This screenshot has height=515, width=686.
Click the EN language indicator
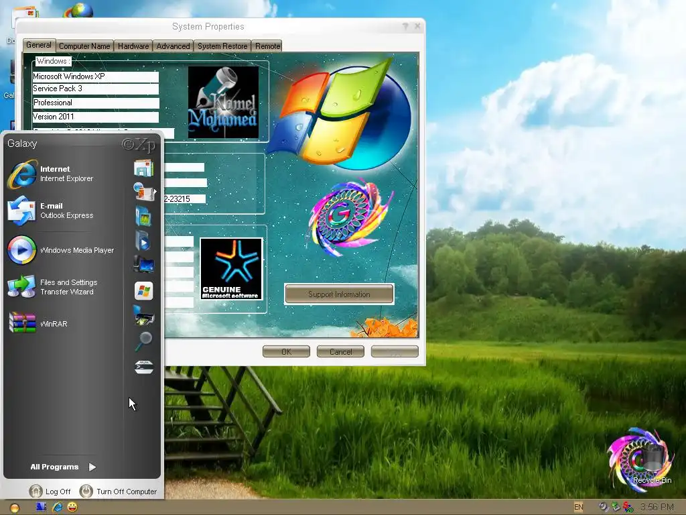pos(578,507)
